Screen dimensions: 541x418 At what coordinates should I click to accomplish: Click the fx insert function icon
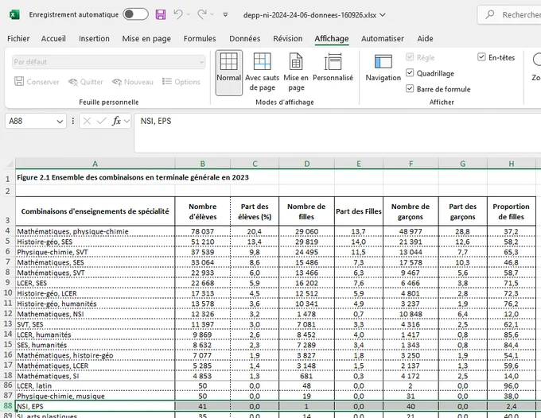[x=117, y=121]
